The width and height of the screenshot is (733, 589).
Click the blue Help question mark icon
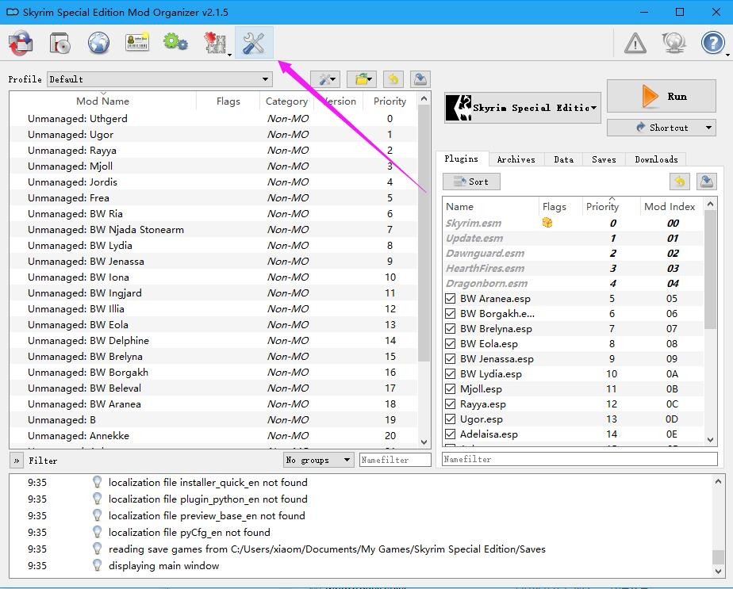[x=712, y=43]
